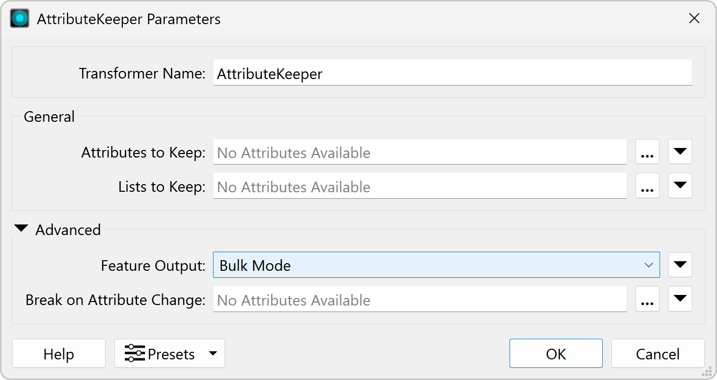
Task: Open arrow menu beside Attributes to Keep
Action: pyautogui.click(x=680, y=152)
